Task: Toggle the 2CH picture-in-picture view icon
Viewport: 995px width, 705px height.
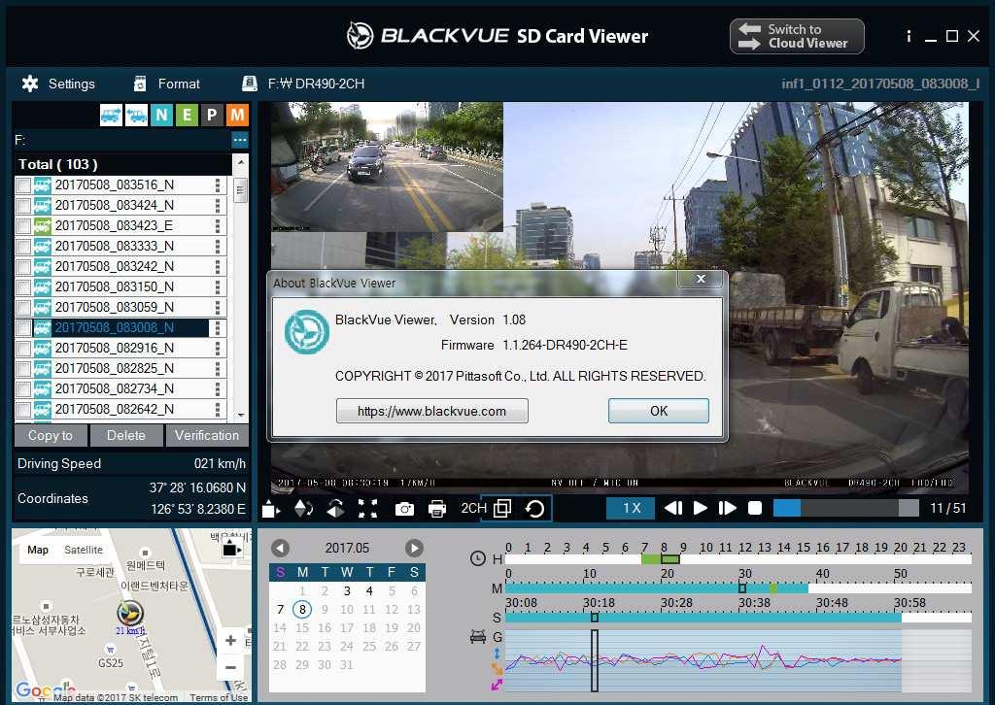Action: [502, 509]
